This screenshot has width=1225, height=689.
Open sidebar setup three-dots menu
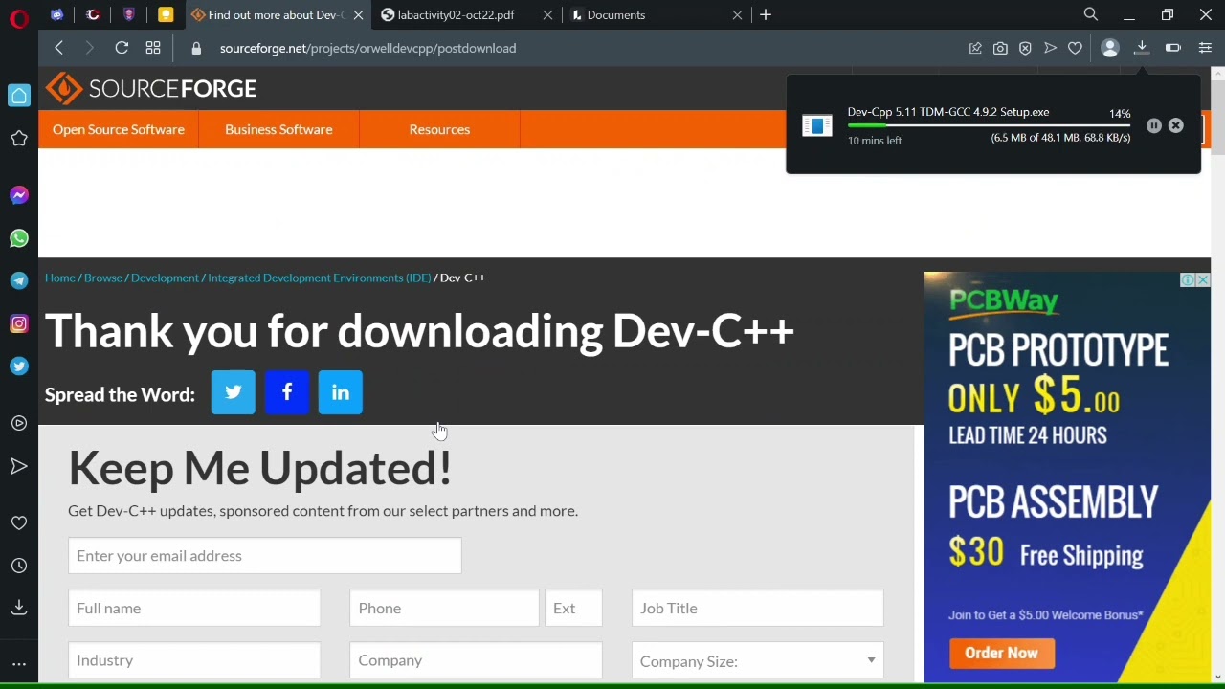point(19,664)
